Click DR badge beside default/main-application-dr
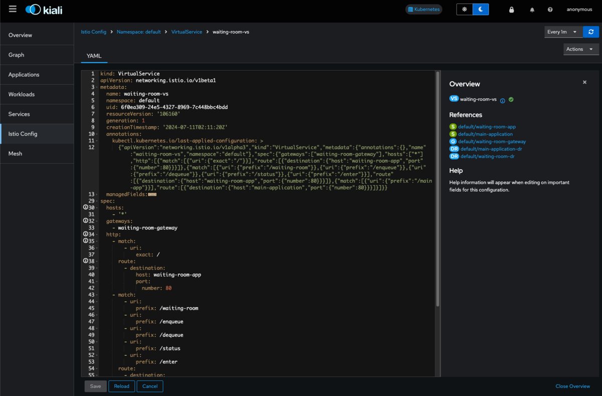This screenshot has height=396, width=602. point(454,149)
